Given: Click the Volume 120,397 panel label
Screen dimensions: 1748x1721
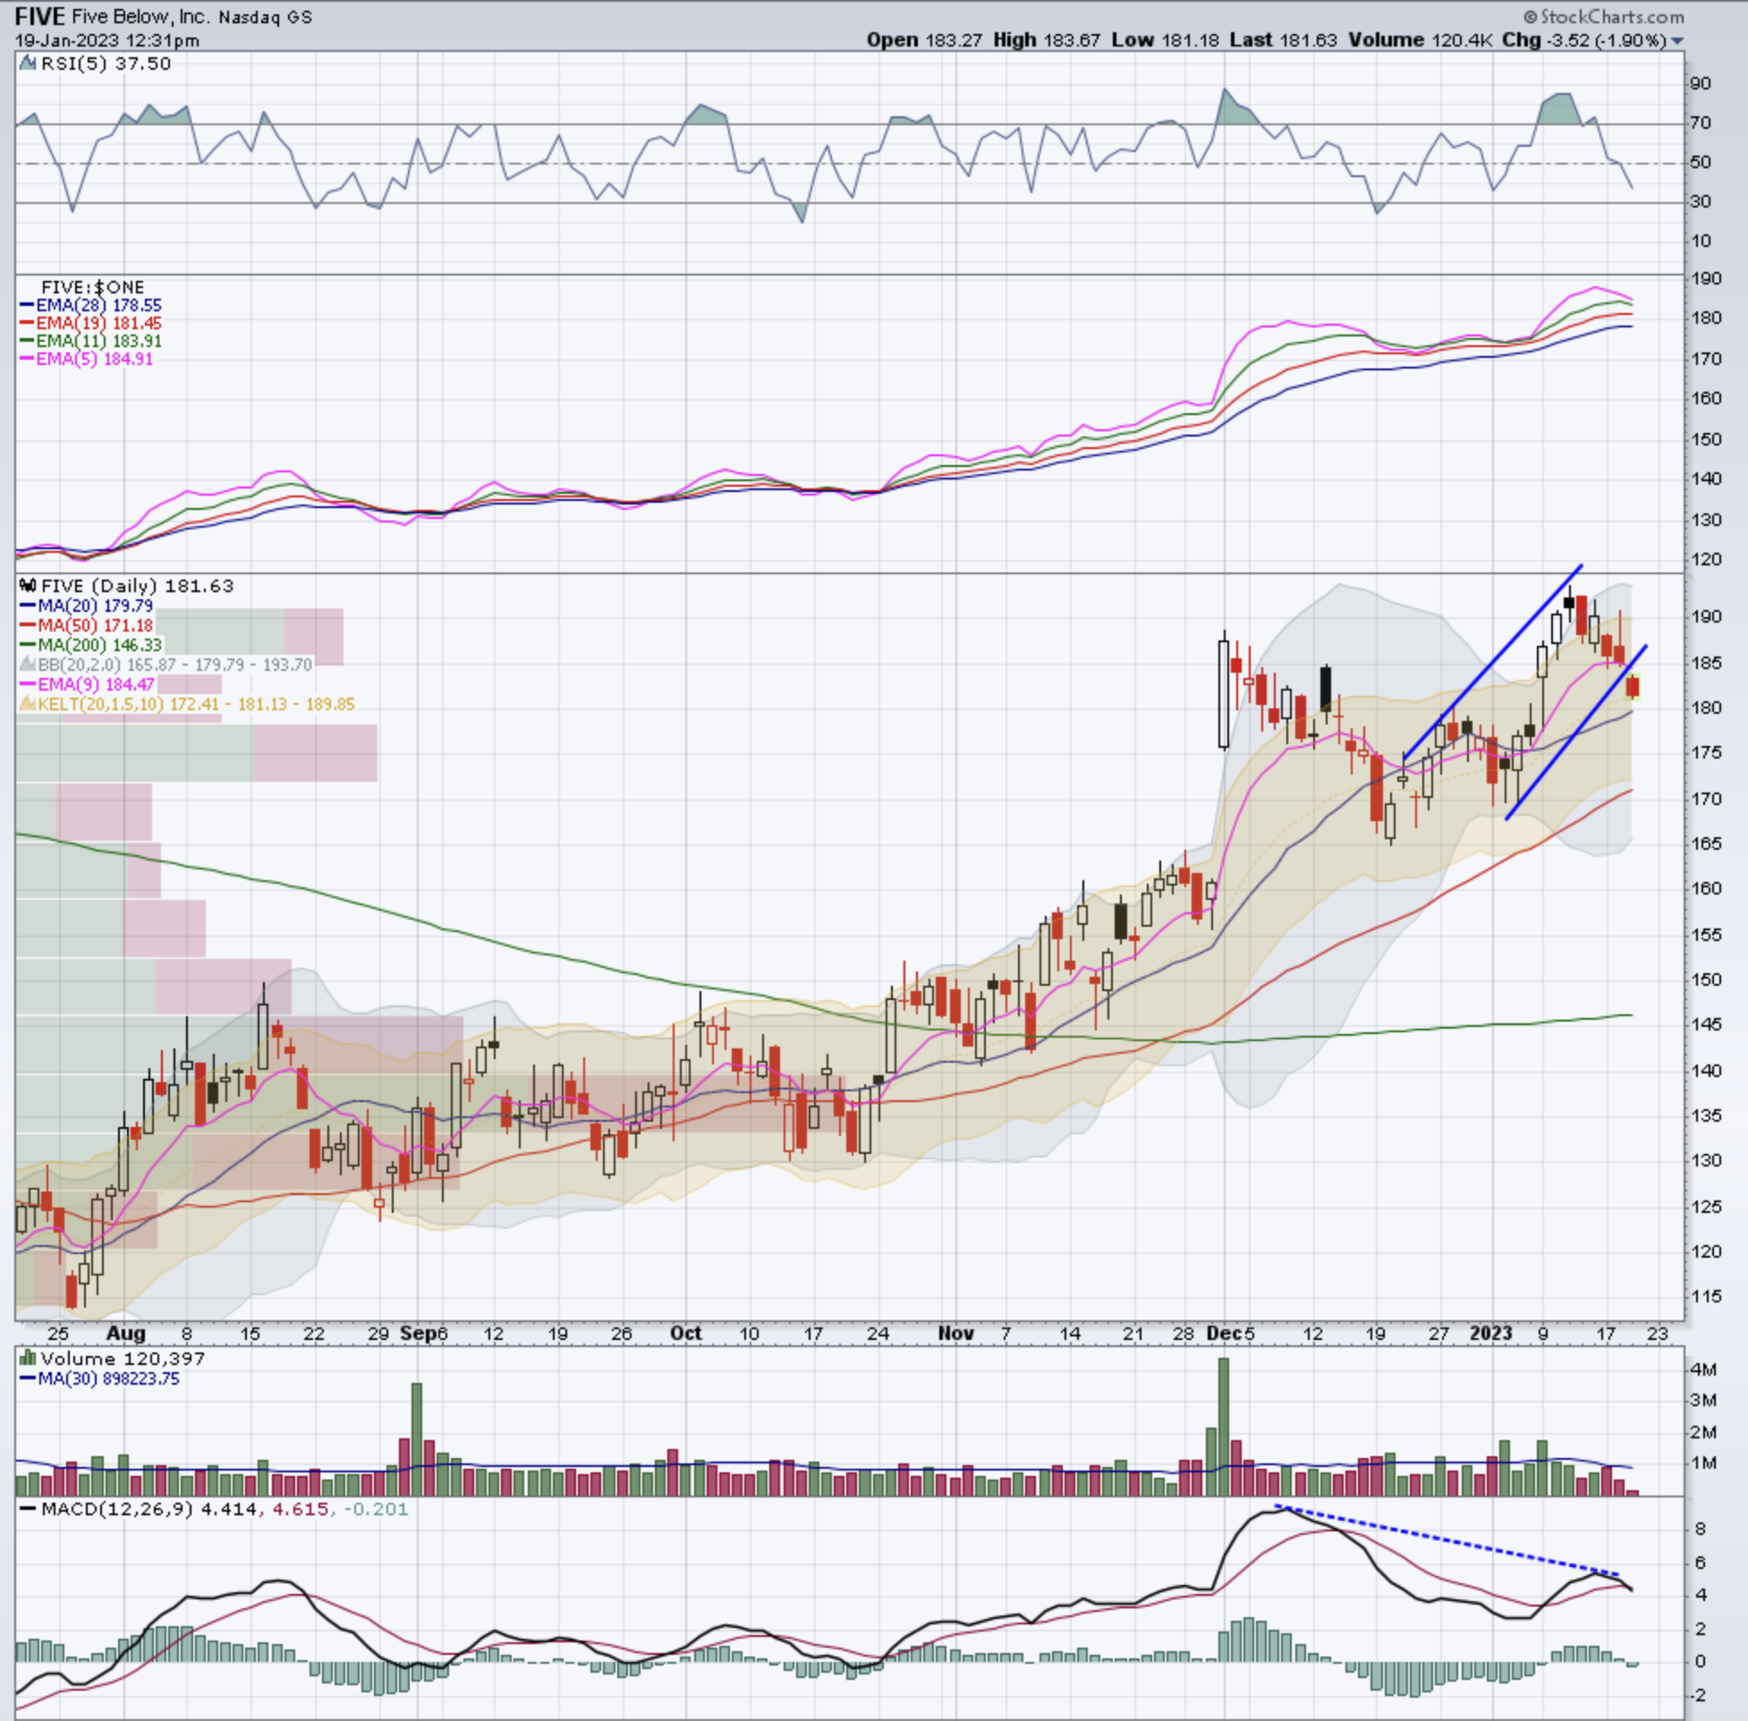Looking at the screenshot, I should (123, 1359).
